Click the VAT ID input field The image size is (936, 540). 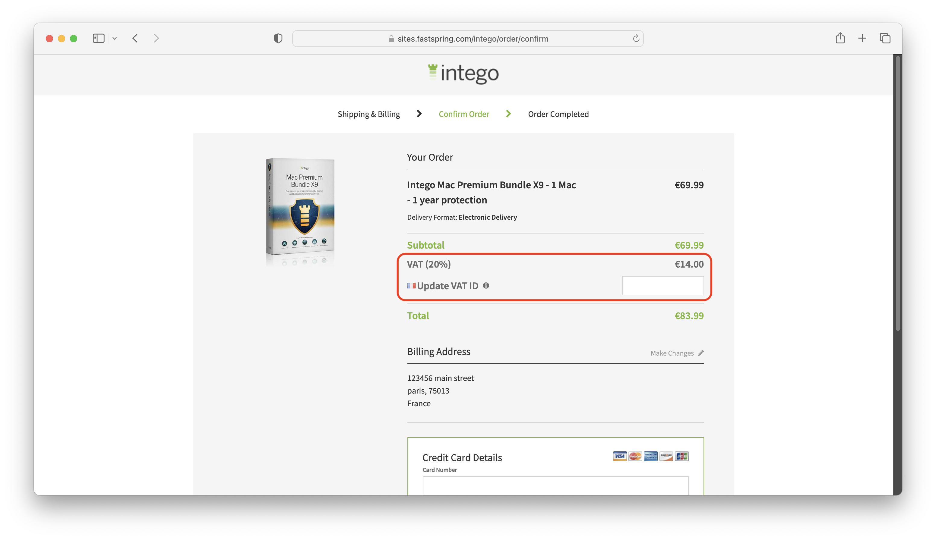663,286
